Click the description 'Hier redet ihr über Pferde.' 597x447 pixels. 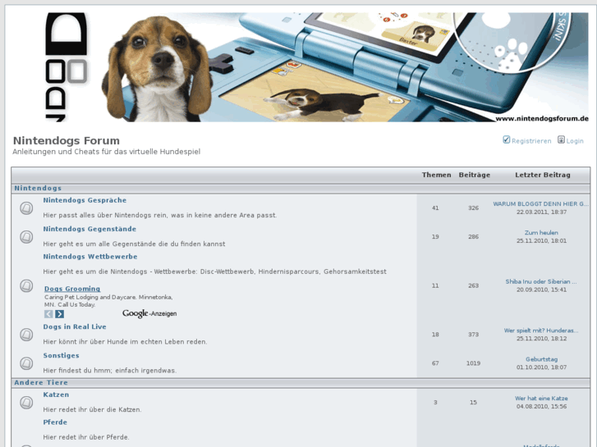[86, 437]
